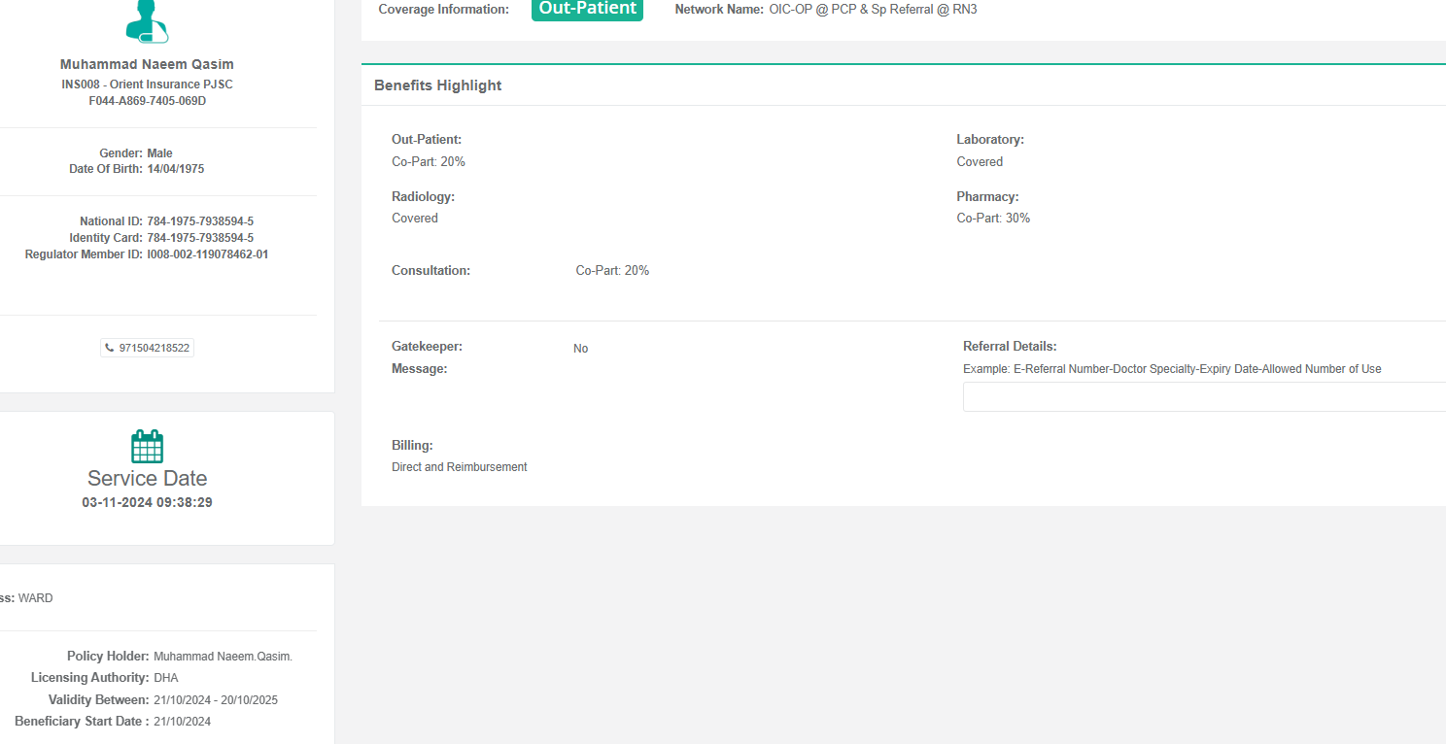
Task: Click the Billing value Direct and Reimbursement
Action: [460, 467]
